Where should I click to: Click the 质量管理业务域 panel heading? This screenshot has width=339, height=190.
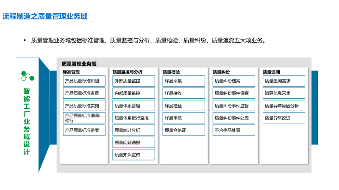(79, 64)
